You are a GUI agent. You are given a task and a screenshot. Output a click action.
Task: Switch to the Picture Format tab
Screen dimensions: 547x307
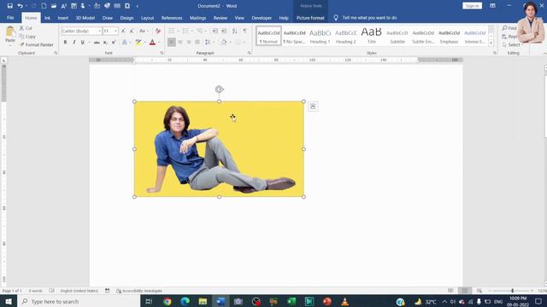click(x=310, y=18)
